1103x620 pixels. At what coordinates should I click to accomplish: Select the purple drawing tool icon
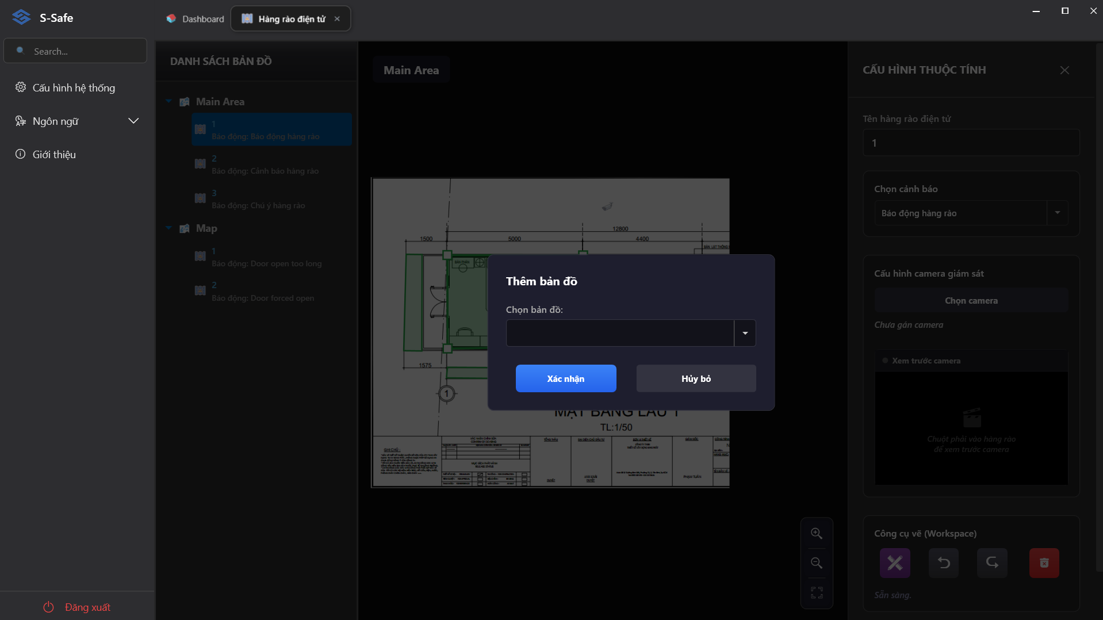coord(895,562)
